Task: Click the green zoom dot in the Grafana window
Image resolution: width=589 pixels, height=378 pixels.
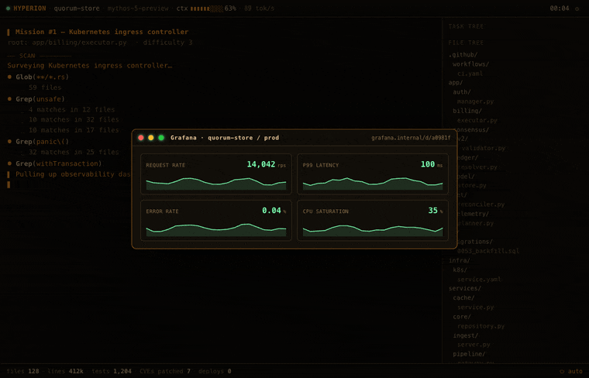Action: [161, 138]
